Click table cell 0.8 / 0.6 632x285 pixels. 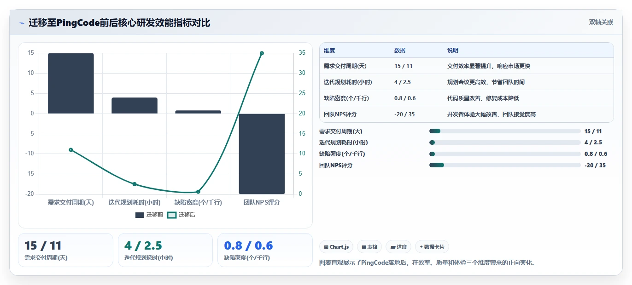405,98
